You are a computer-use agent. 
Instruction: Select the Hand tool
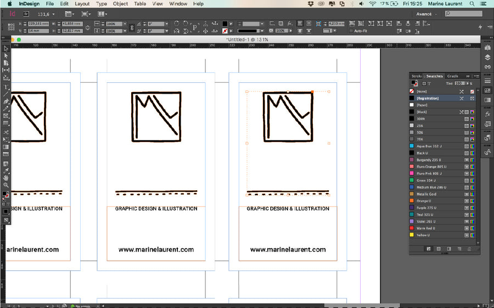pos(5,178)
